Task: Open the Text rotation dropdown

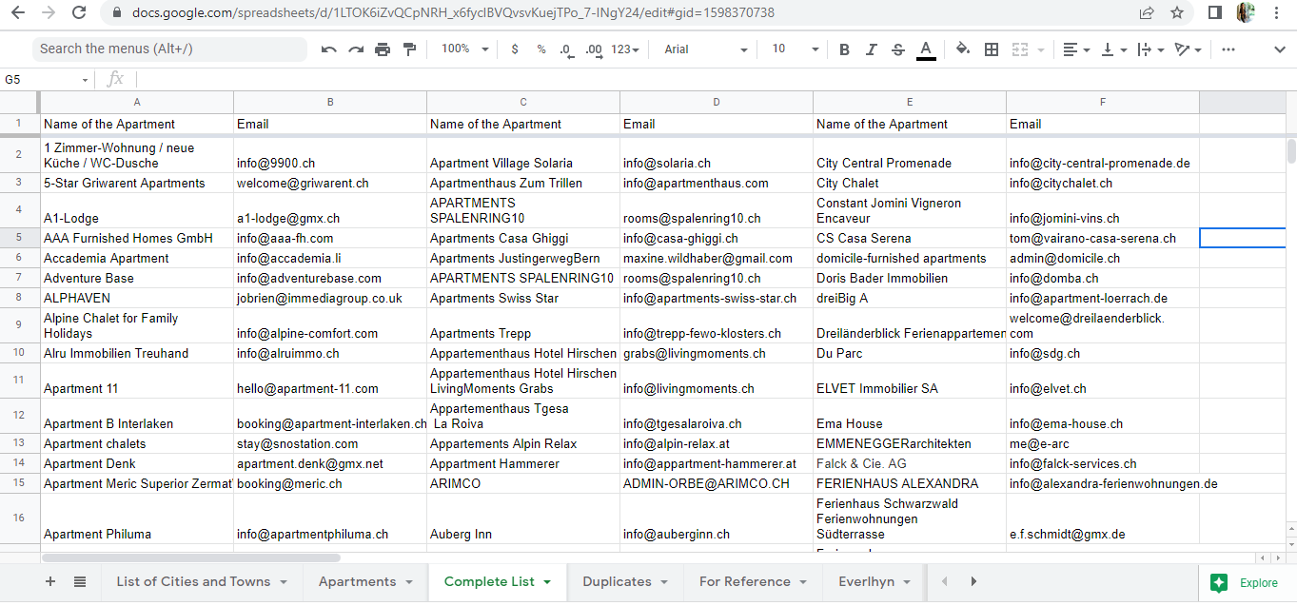Action: tap(1189, 49)
